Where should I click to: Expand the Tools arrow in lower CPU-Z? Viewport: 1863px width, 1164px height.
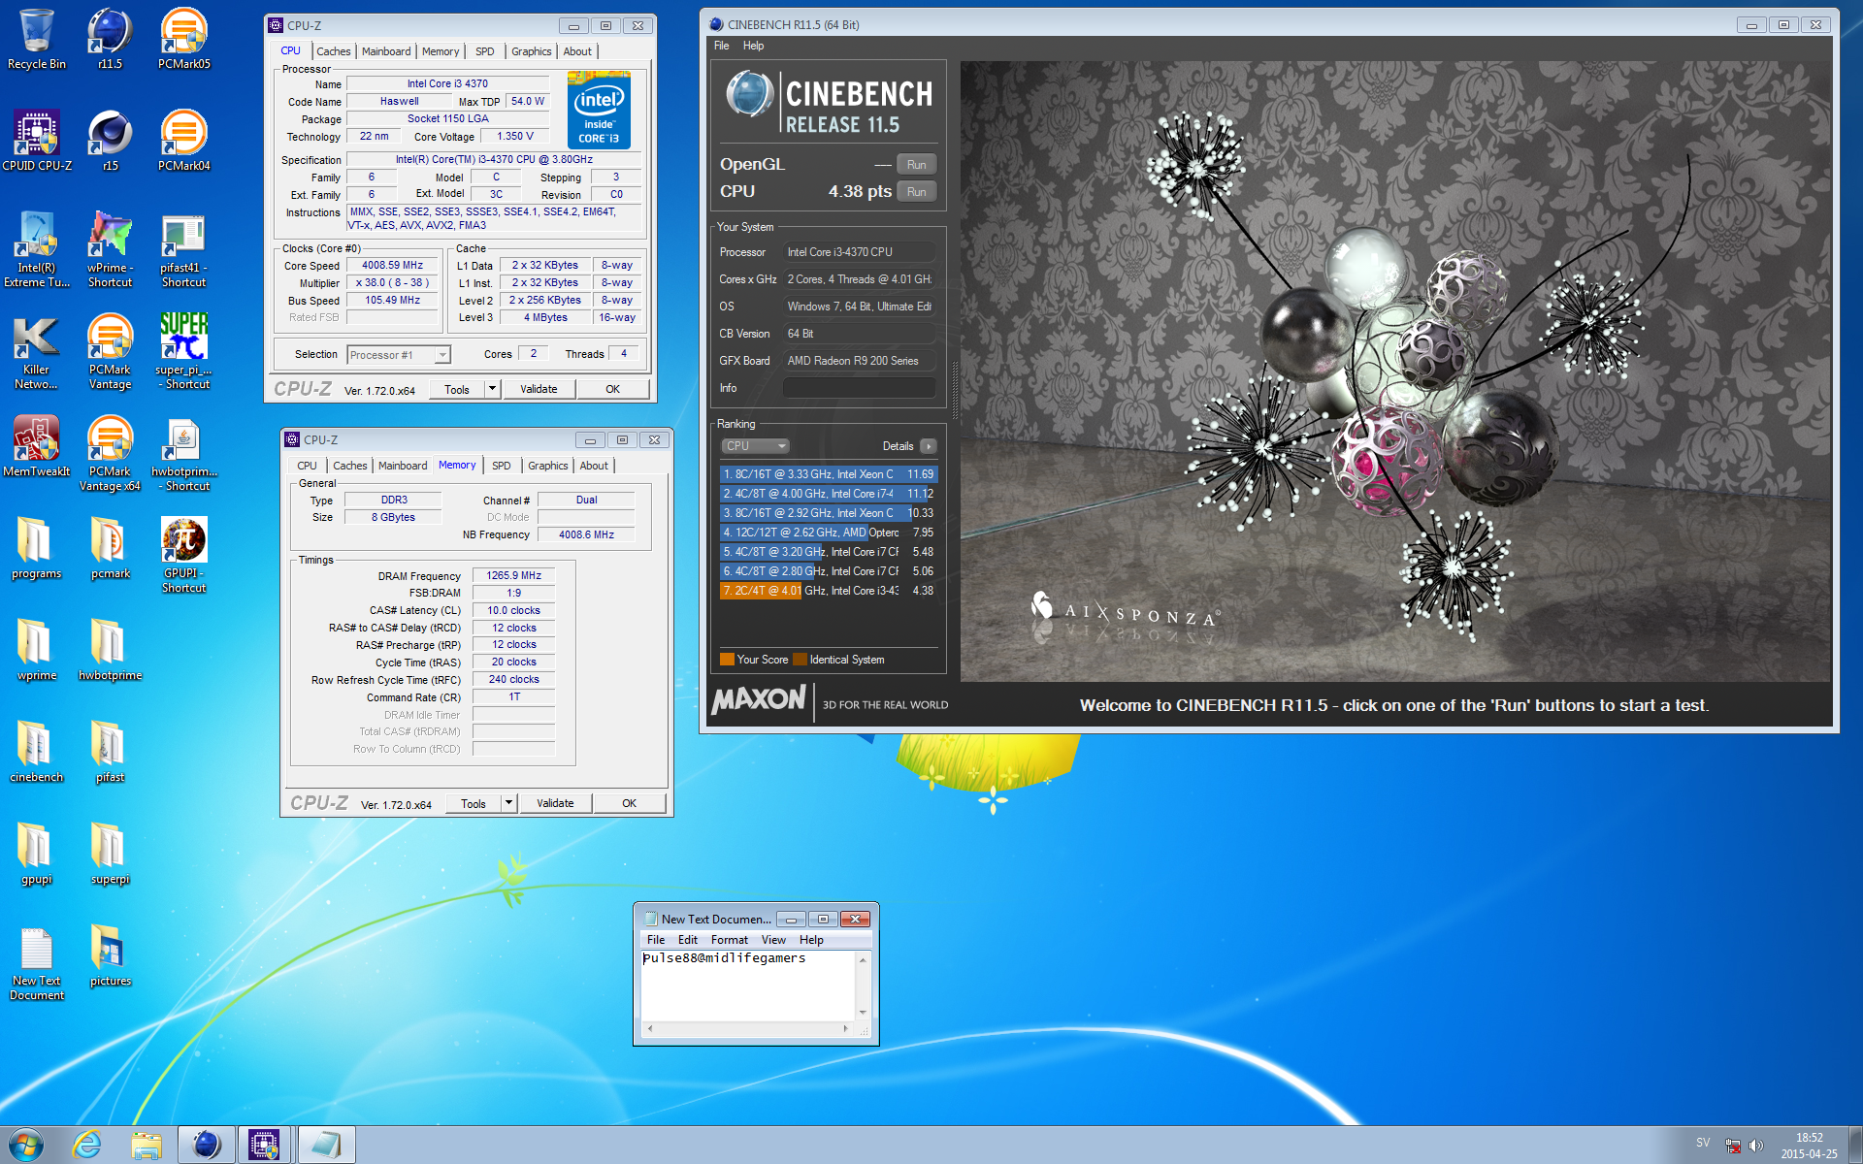[508, 803]
